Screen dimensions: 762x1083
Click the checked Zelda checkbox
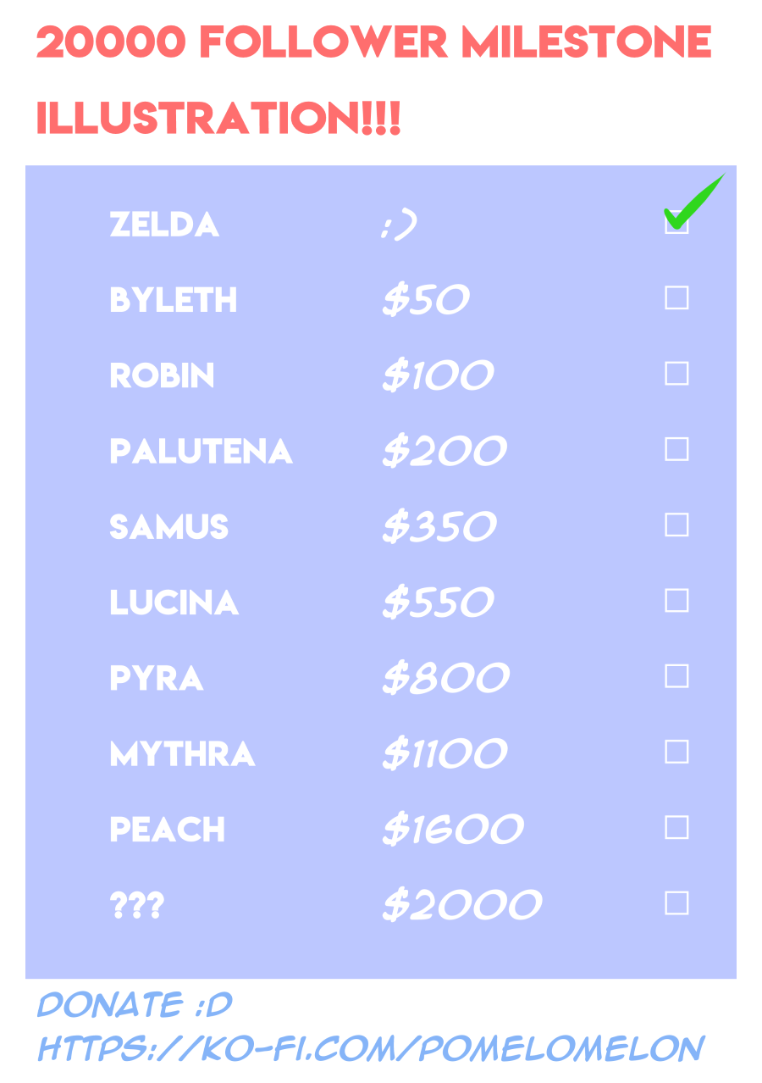(x=676, y=225)
